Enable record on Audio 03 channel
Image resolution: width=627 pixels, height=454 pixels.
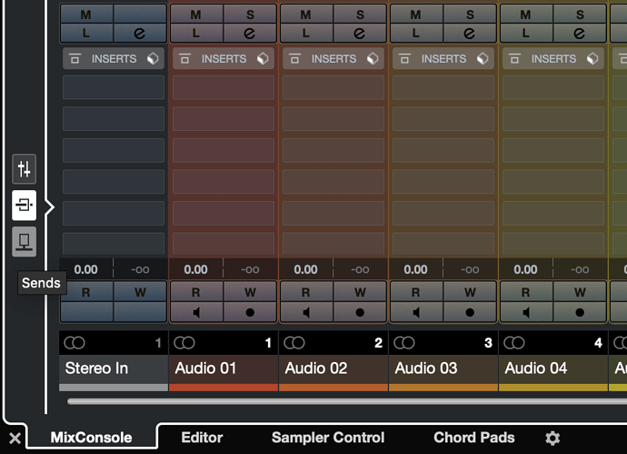pos(470,311)
